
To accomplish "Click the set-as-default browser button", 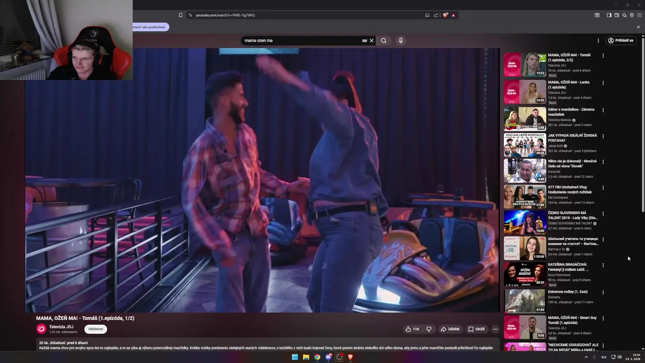I will pos(150,27).
